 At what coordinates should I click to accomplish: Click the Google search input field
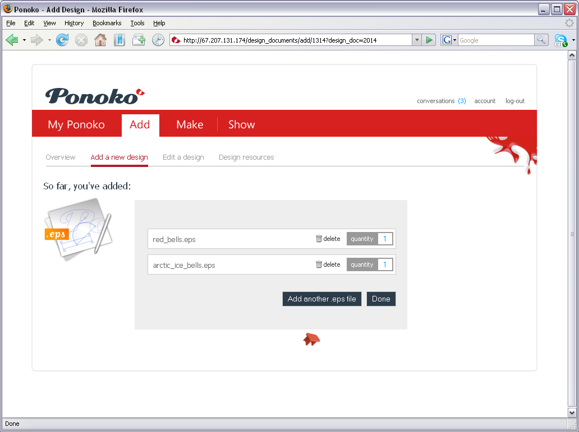pos(496,40)
